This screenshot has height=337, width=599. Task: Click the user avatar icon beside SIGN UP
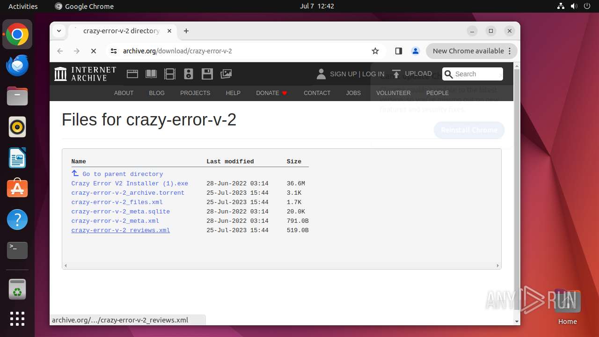pos(321,74)
